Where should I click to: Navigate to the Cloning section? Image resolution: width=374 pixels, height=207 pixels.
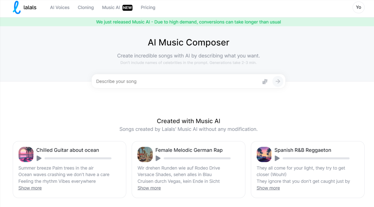coord(86,7)
